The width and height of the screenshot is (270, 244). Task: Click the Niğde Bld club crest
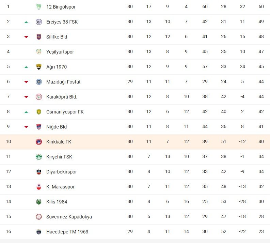click(38, 127)
